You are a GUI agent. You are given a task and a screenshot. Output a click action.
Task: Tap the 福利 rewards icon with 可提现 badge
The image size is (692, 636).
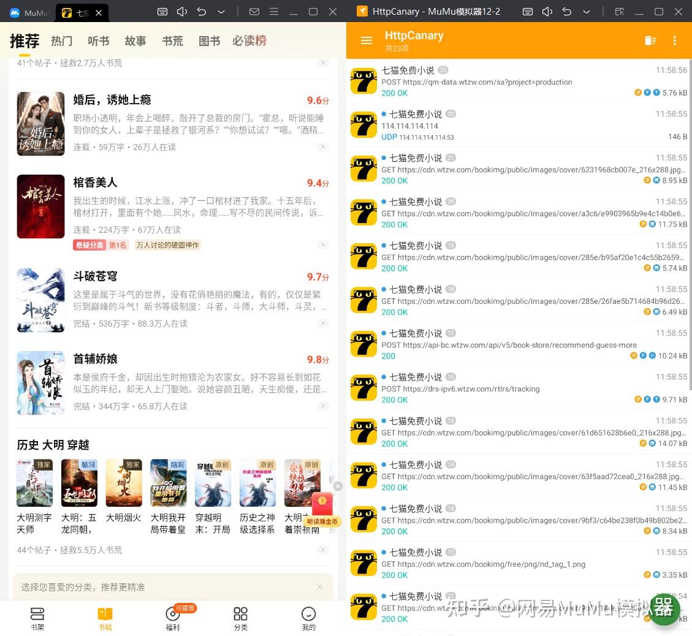point(173,618)
